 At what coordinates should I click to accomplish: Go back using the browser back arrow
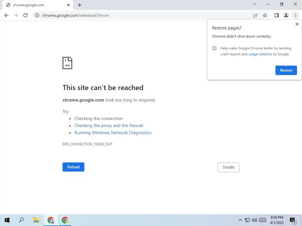[6, 15]
